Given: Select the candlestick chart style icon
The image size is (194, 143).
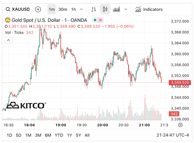Looking at the screenshot, I should [105, 9].
